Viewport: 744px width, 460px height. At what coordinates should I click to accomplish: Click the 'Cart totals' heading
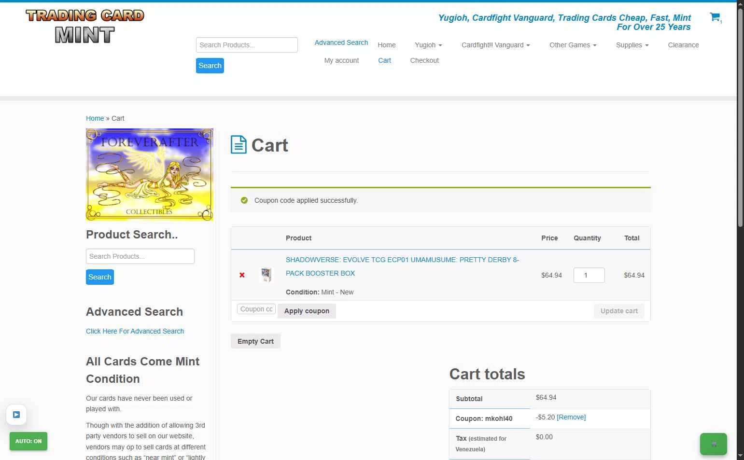tap(487, 374)
